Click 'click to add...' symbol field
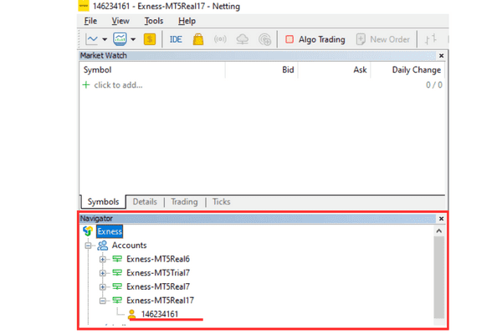Image resolution: width=502 pixels, height=334 pixels. point(118,85)
